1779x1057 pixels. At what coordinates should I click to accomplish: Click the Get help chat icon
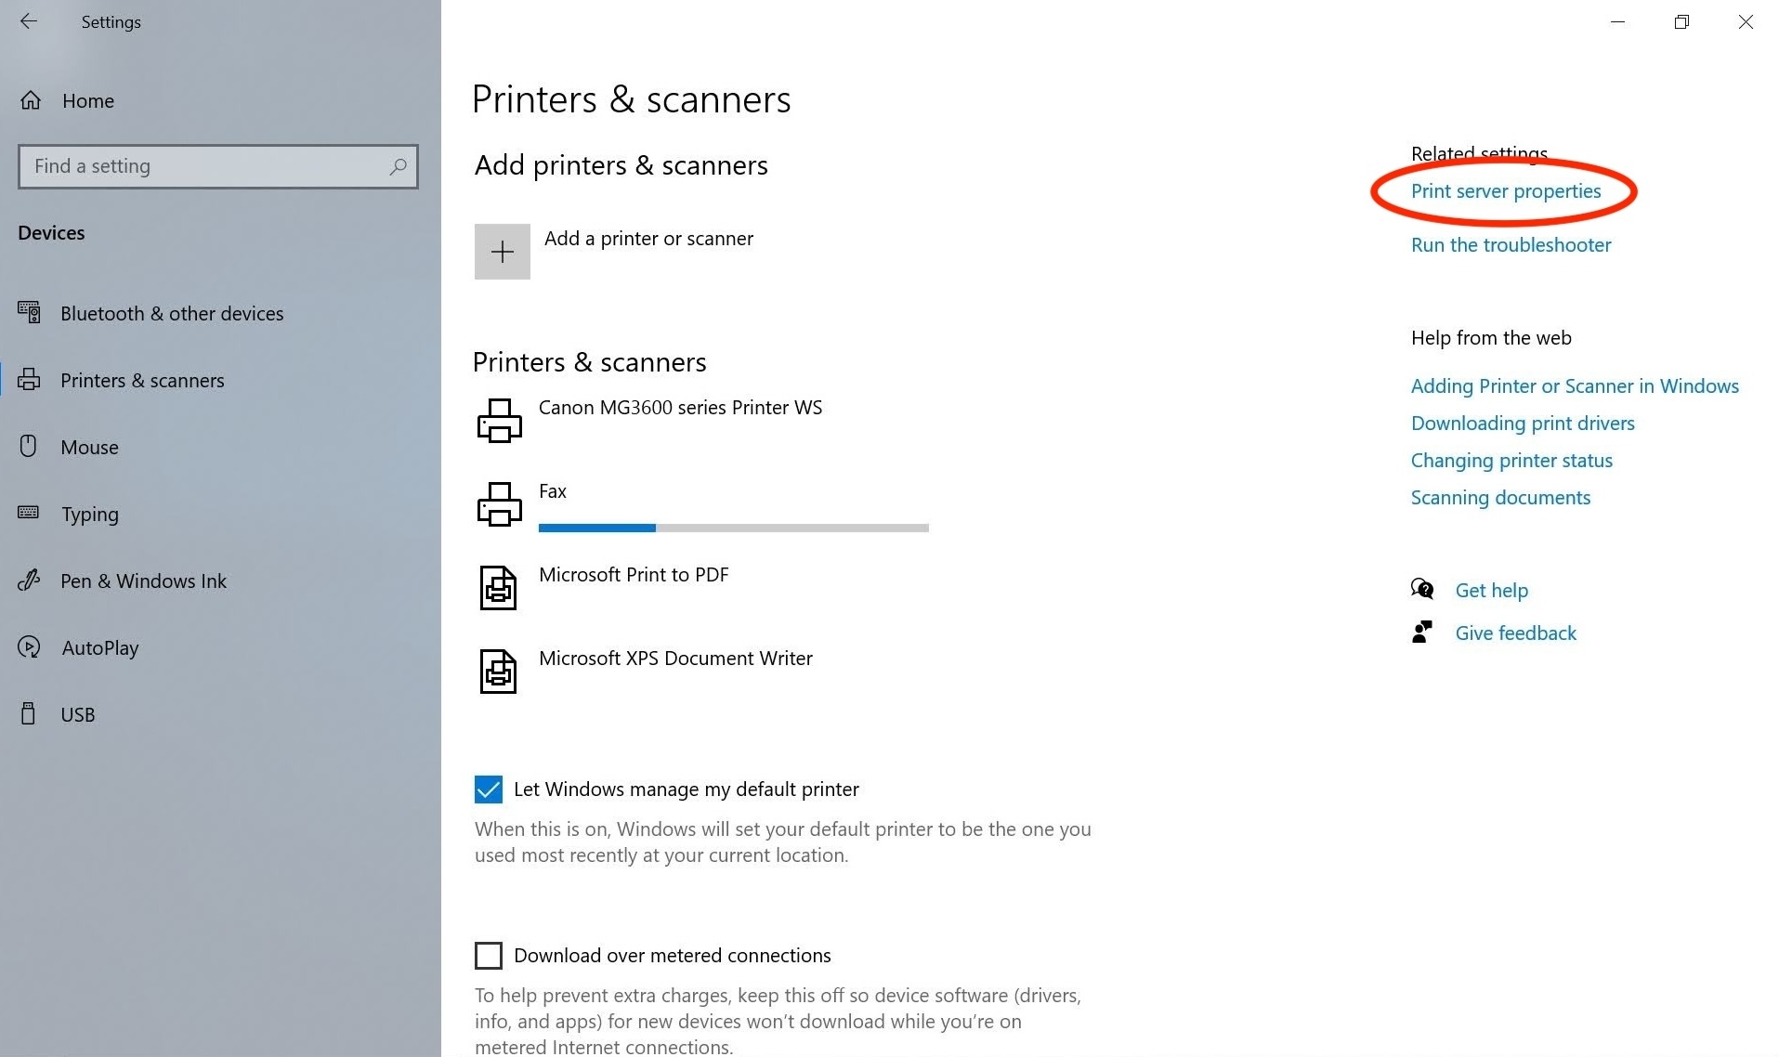[1422, 589]
